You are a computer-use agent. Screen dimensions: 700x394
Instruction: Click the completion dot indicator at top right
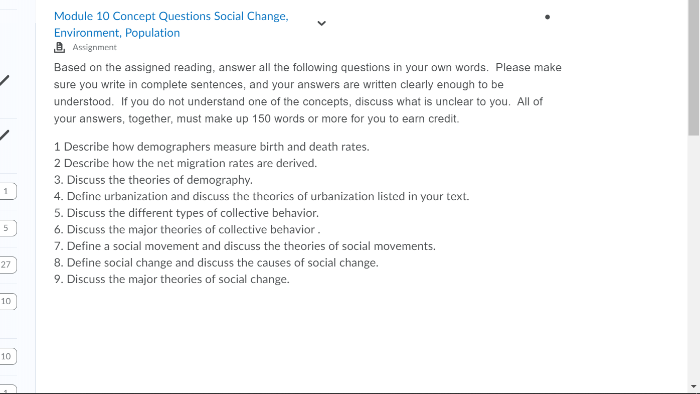(547, 17)
